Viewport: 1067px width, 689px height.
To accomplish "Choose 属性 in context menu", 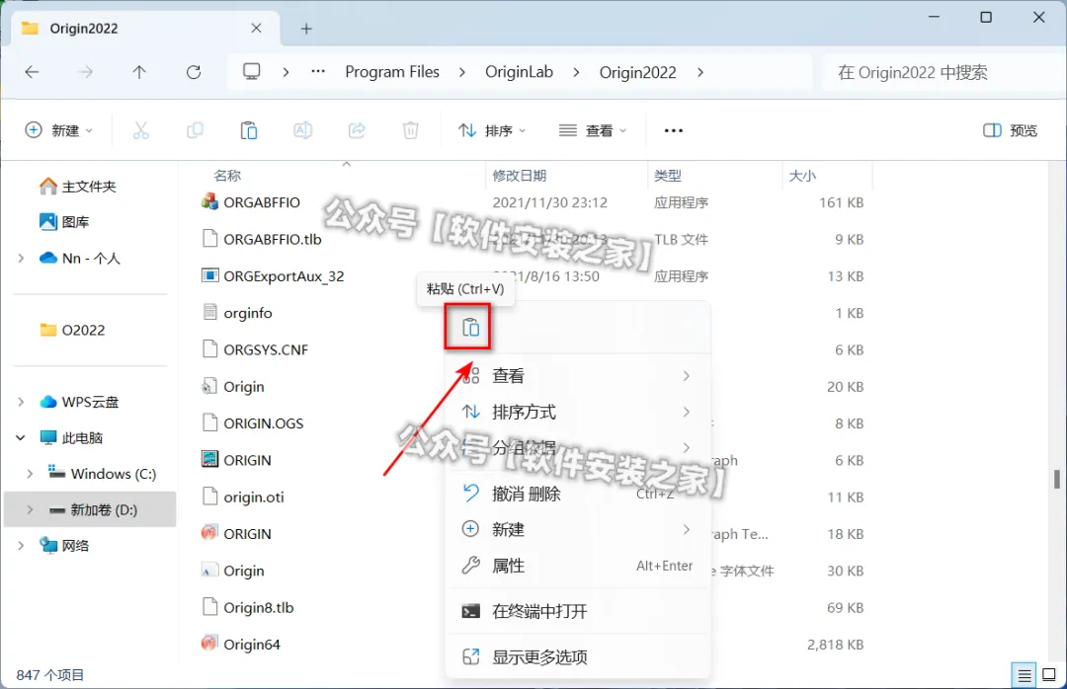I will pos(578,566).
